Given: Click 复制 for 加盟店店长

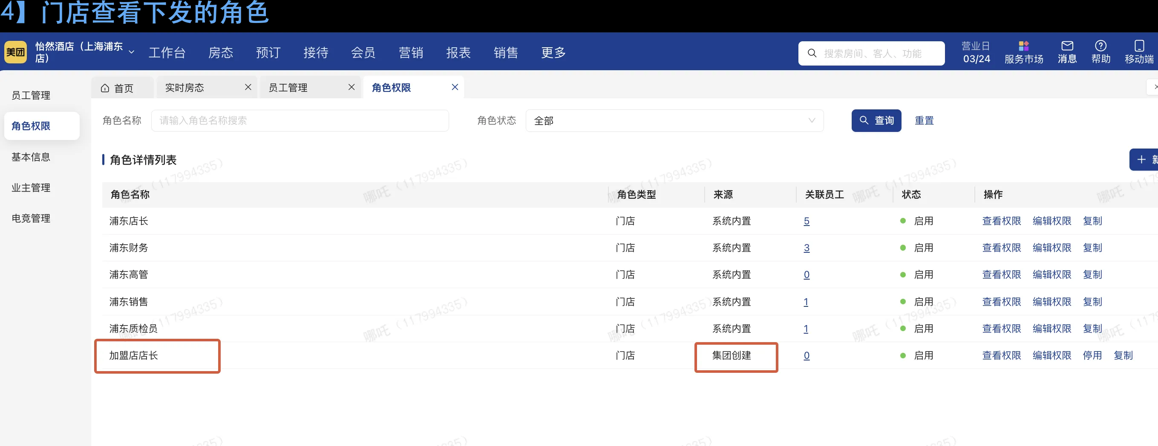Looking at the screenshot, I should (x=1123, y=355).
